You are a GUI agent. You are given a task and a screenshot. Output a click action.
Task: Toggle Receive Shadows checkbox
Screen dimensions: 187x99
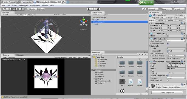(168, 44)
